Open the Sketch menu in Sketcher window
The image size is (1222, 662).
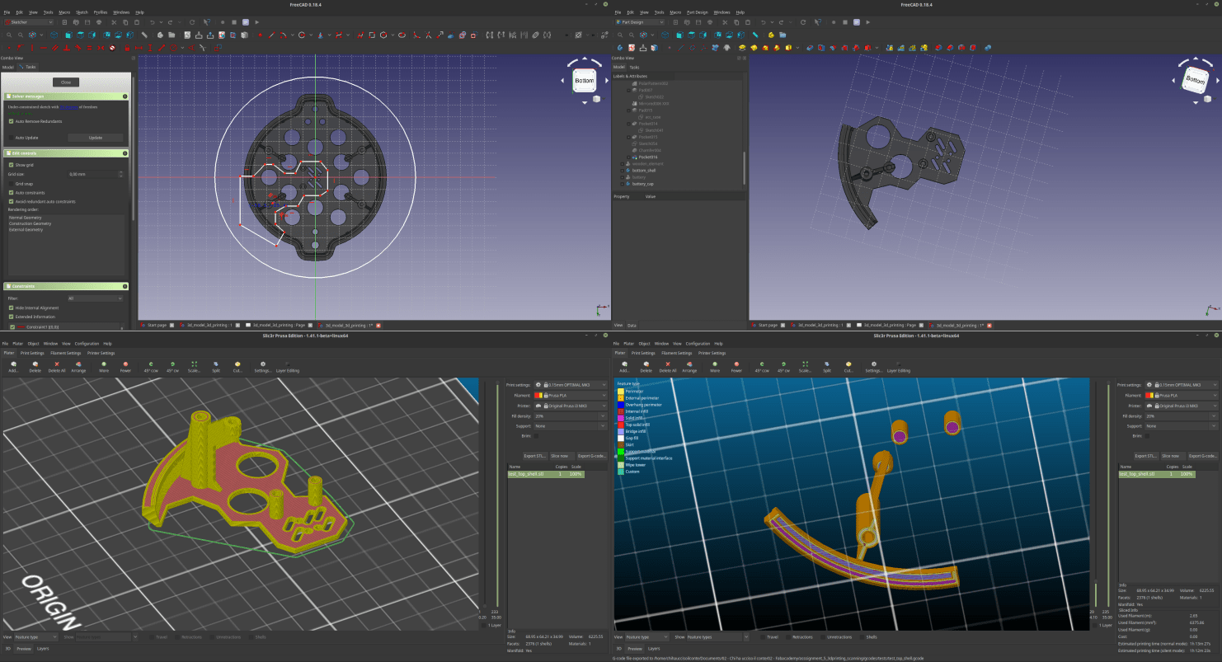[x=82, y=12]
